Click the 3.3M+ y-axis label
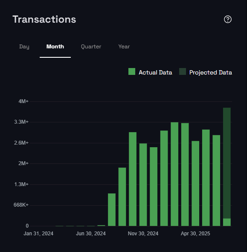This screenshot has height=252, width=247. click(x=21, y=122)
